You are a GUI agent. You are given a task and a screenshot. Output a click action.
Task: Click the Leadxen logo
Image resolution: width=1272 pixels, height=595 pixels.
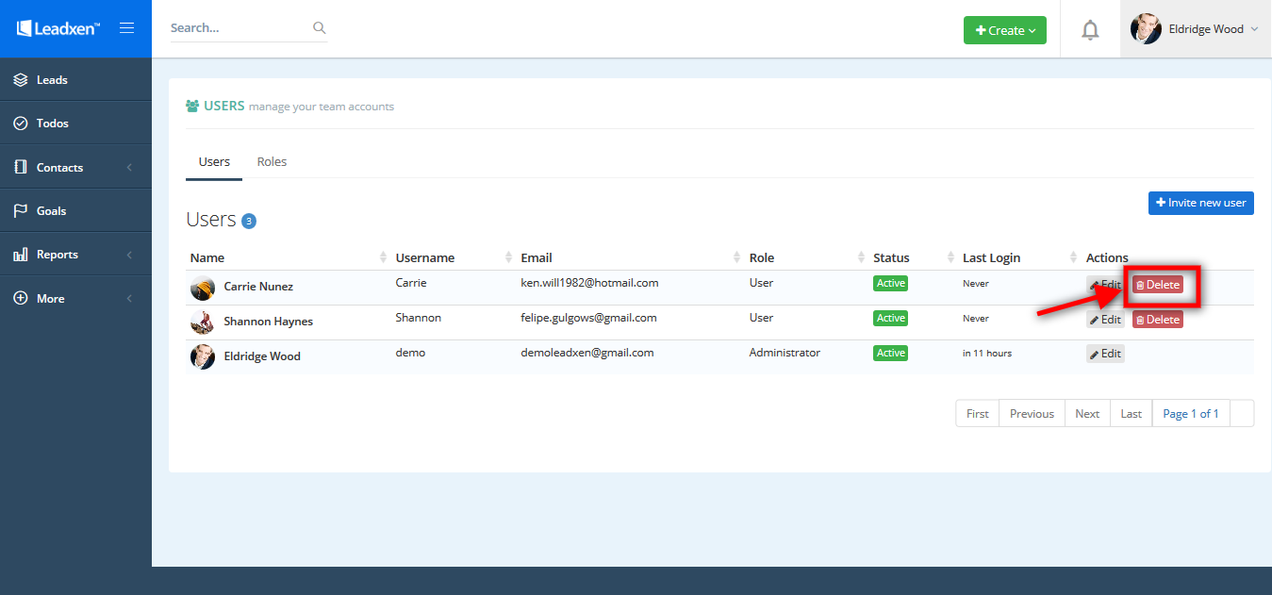point(58,28)
